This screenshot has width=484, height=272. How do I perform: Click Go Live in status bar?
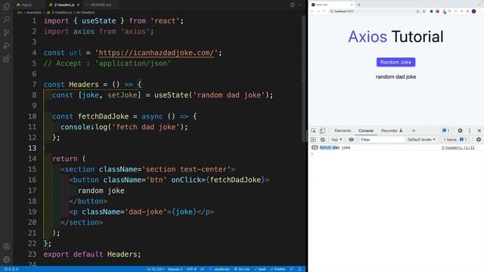(x=242, y=269)
